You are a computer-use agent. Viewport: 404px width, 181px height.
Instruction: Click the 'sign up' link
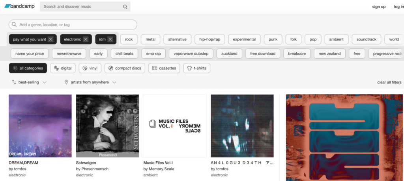point(379,7)
